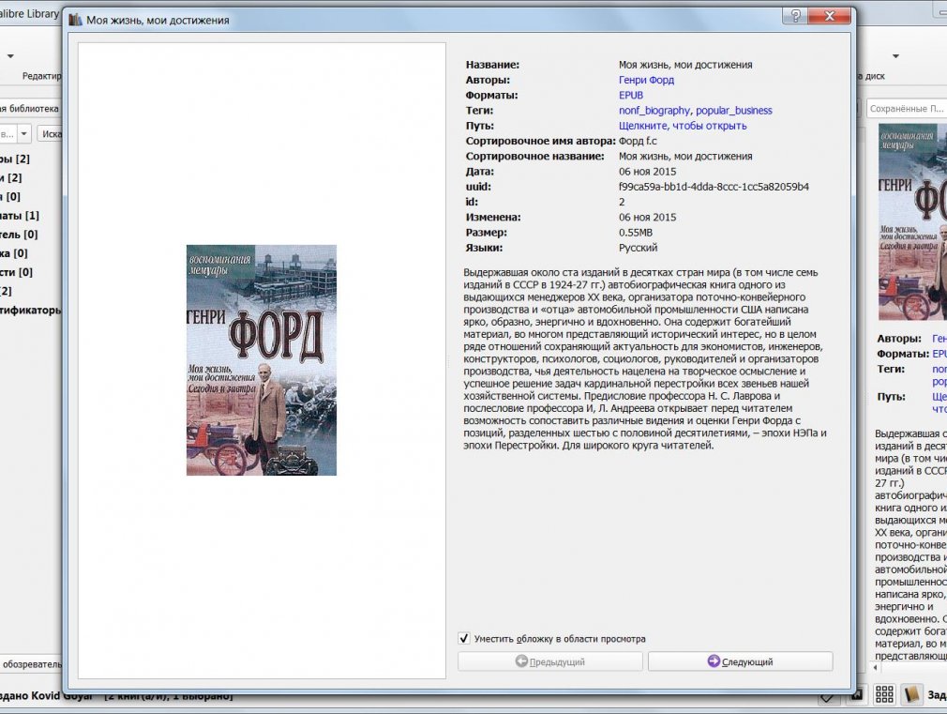
Task: Uncheck Уместить обложку в области просмотра
Action: pos(464,638)
